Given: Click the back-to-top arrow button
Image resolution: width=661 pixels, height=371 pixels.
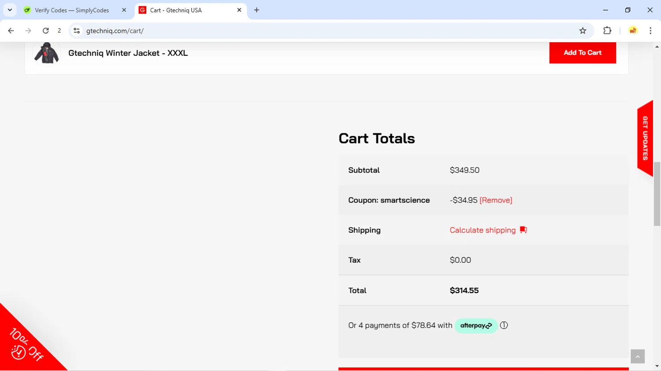Looking at the screenshot, I should pos(637,356).
